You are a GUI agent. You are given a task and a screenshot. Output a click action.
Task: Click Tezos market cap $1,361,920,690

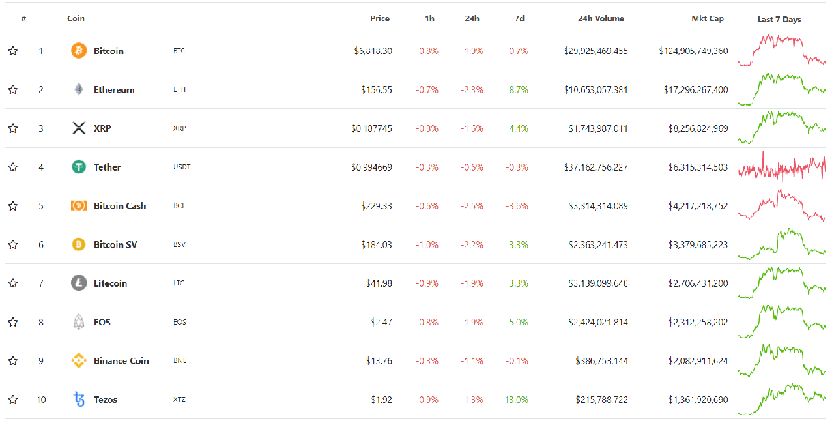698,399
